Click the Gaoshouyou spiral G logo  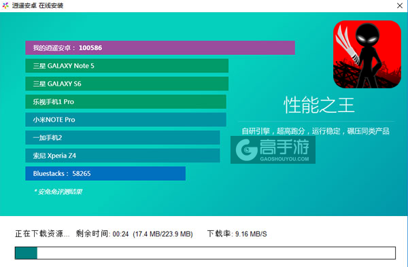click(246, 149)
